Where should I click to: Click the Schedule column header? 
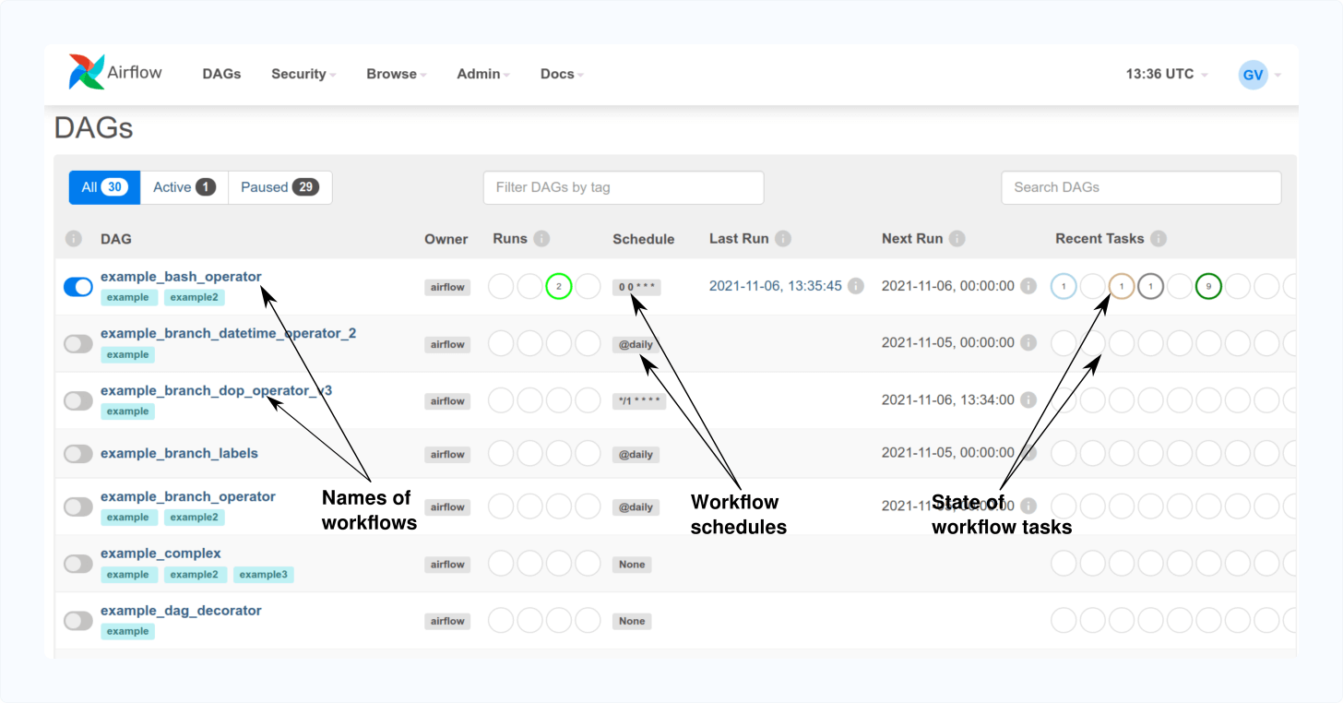(x=644, y=239)
